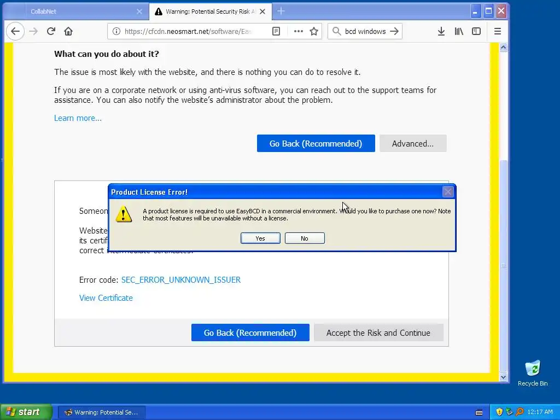The width and height of the screenshot is (560, 420).
Task: Open the View Certificate link
Action: 106,298
